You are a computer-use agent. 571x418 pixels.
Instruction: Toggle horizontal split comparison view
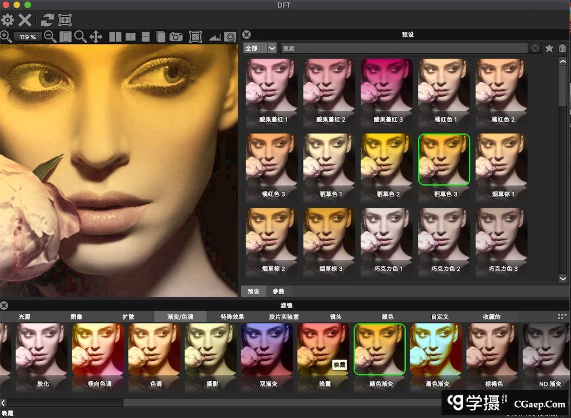tap(146, 37)
